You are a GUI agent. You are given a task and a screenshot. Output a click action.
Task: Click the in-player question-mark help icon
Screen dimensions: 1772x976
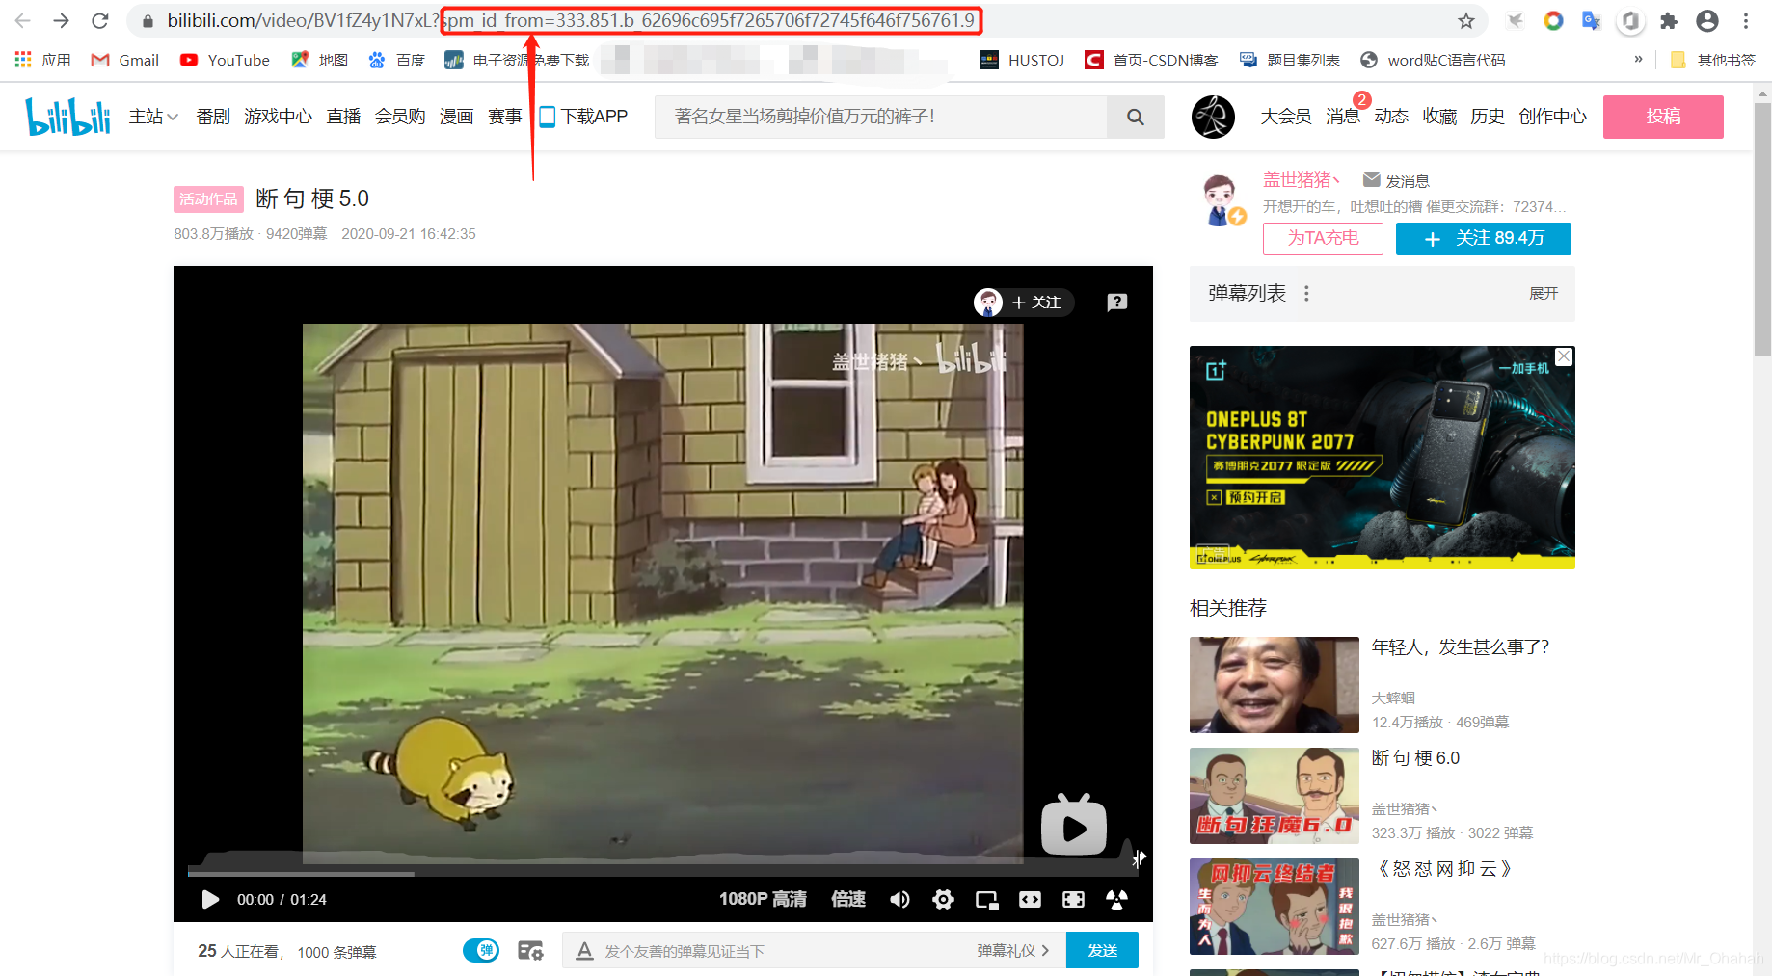pyautogui.click(x=1117, y=303)
